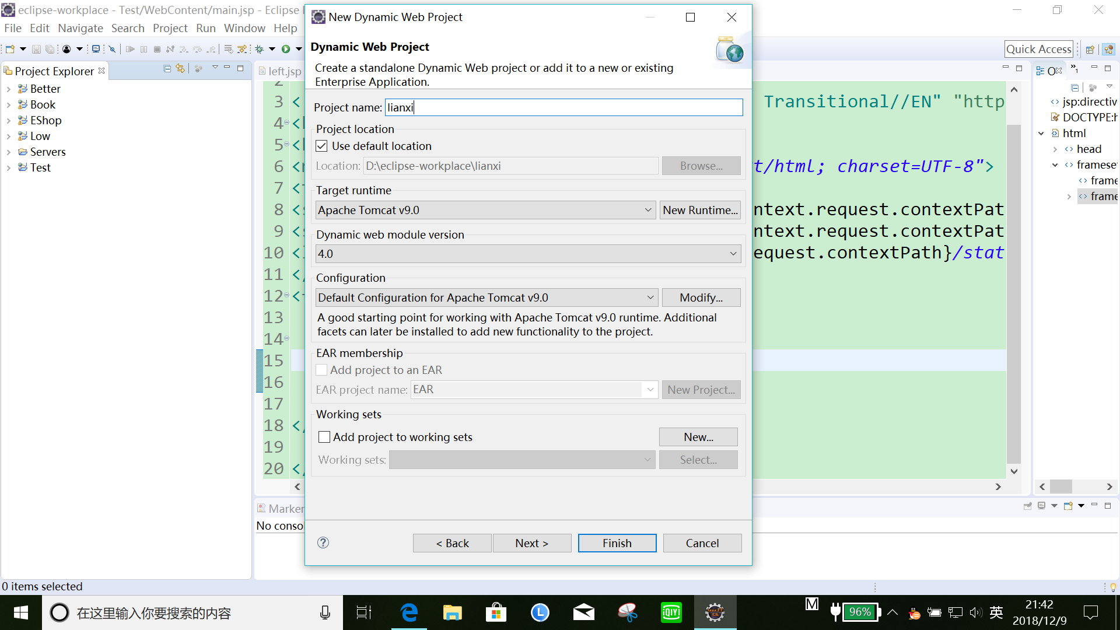Viewport: 1120px width, 630px height.
Task: Switch to the left.jsp editor tab
Action: pos(281,71)
